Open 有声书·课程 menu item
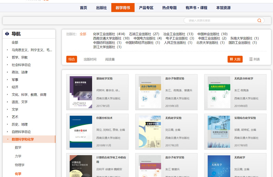The image size is (273, 177). [x=196, y=8]
